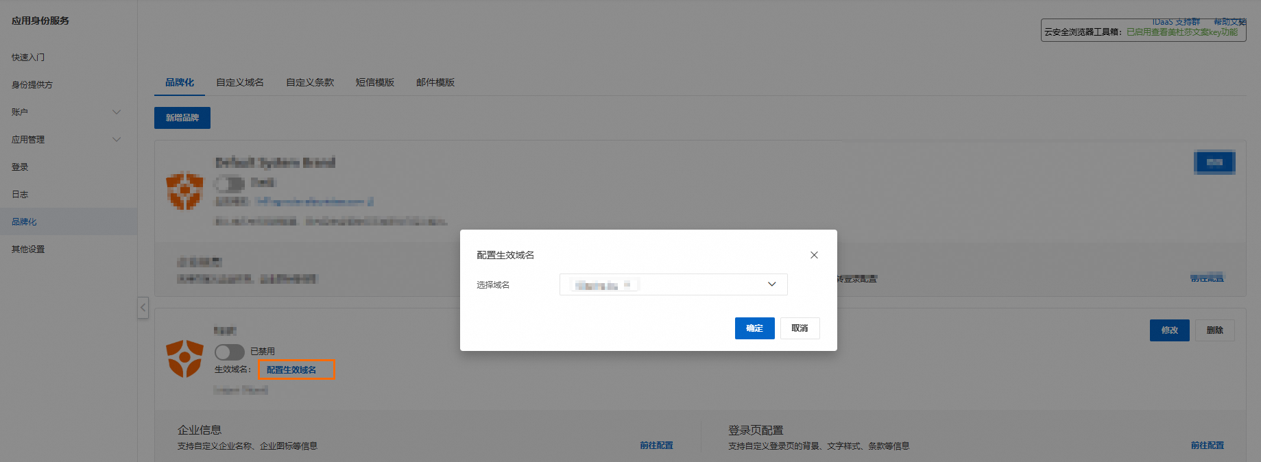Switch to the 自定义条款 tab
Image resolution: width=1261 pixels, height=462 pixels.
click(x=310, y=82)
